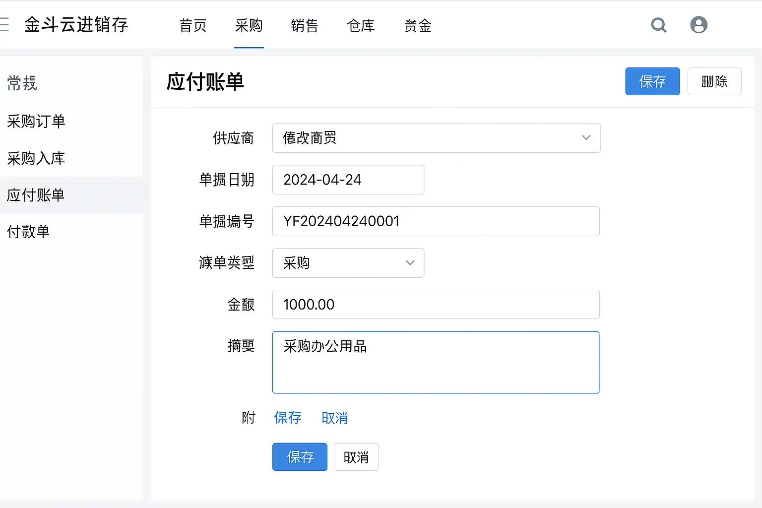Click the 保存 attachment link
762x508 pixels.
288,418
